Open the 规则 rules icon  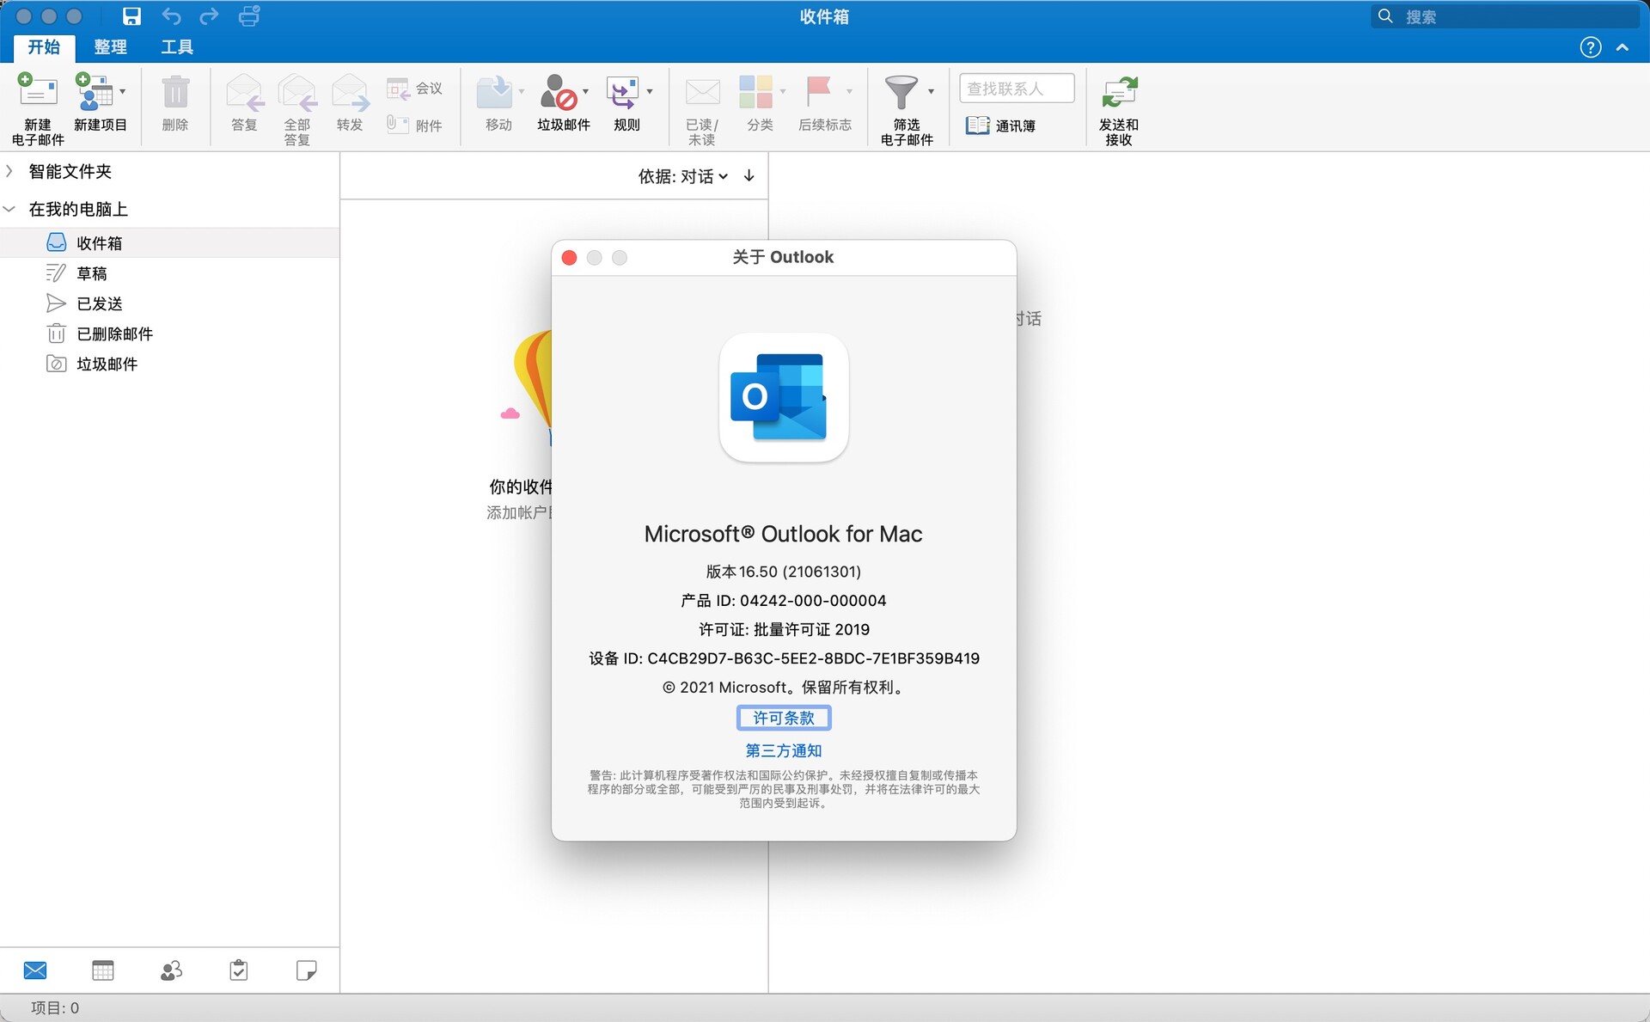(x=625, y=92)
